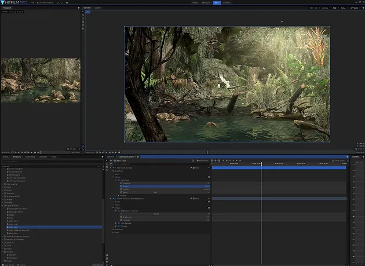Toggle keyframing for Intensity property

[x=121, y=183]
